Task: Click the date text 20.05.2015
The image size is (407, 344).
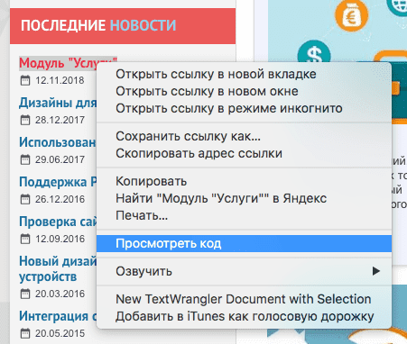Action: click(x=60, y=333)
